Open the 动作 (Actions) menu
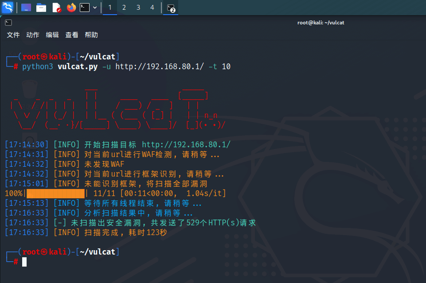Viewport: 426px width, 283px height. click(33, 35)
